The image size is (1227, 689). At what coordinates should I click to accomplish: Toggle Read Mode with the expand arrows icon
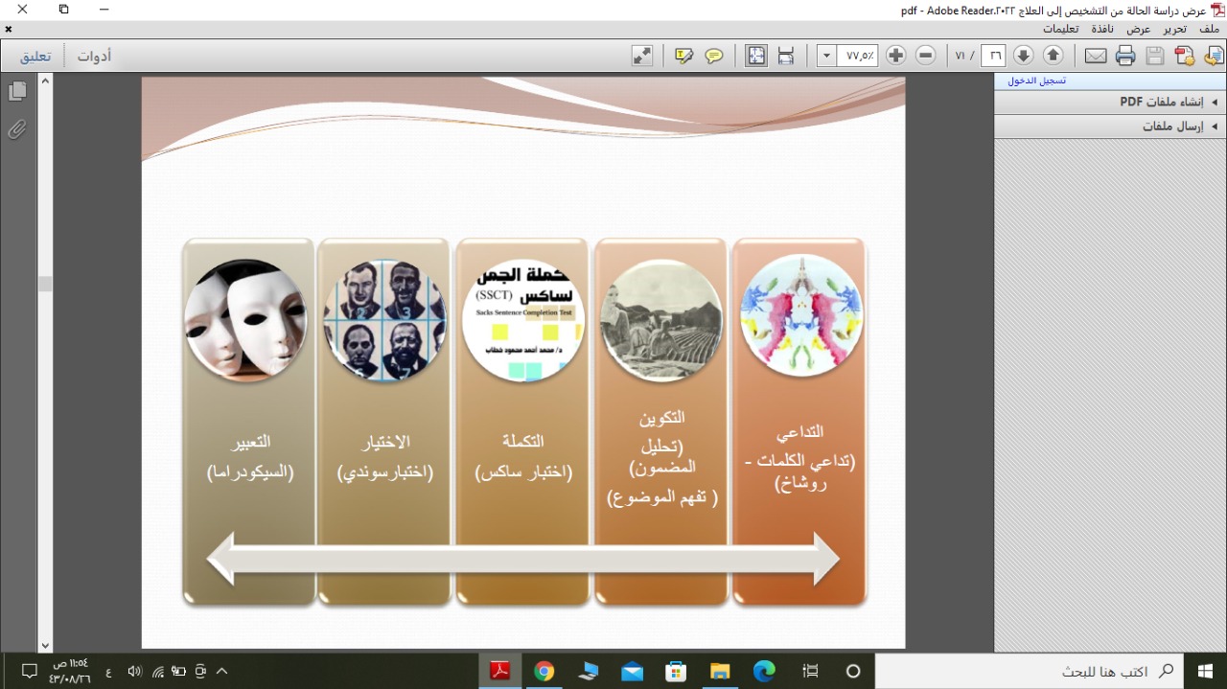pos(641,56)
